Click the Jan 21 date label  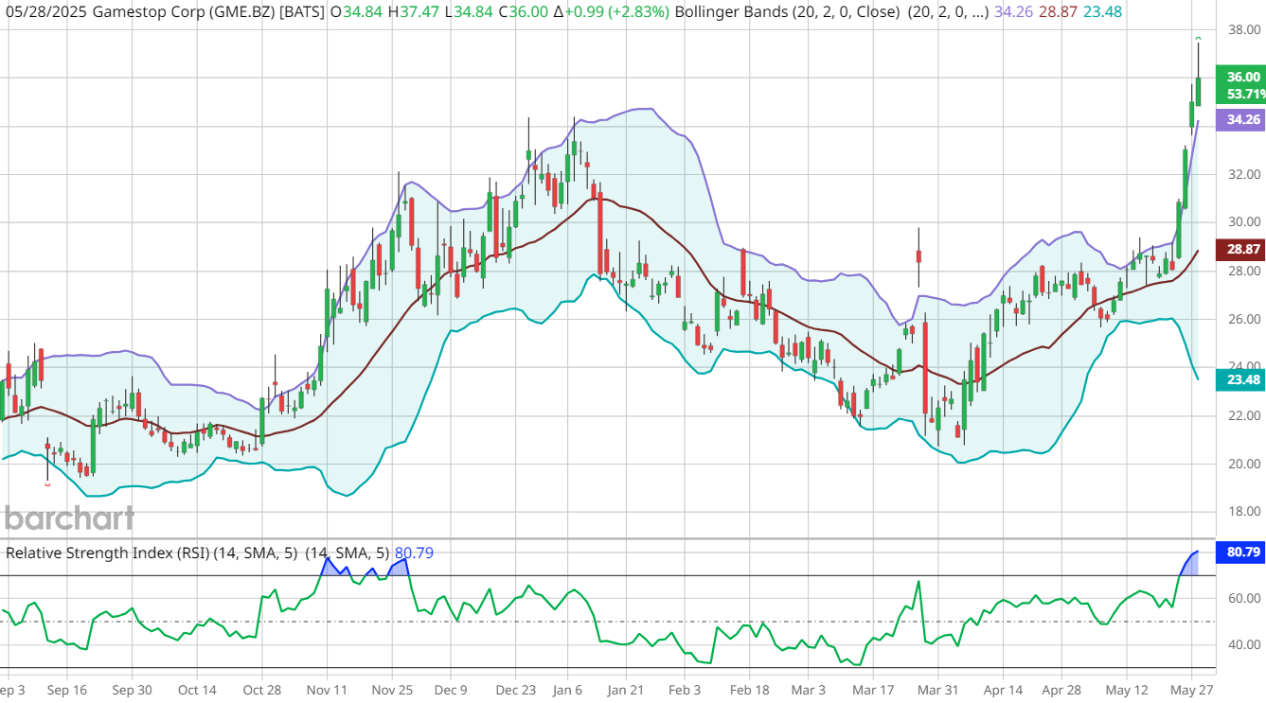point(625,690)
